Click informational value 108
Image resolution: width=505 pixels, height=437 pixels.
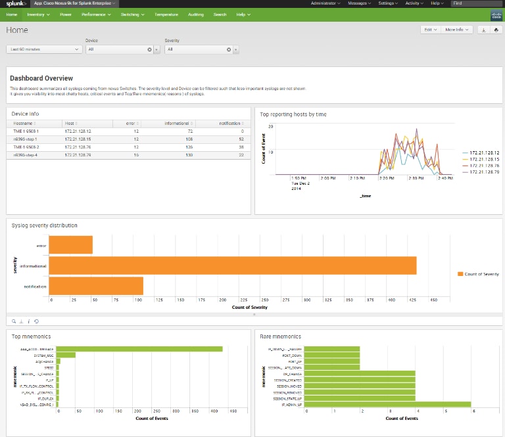click(189, 139)
